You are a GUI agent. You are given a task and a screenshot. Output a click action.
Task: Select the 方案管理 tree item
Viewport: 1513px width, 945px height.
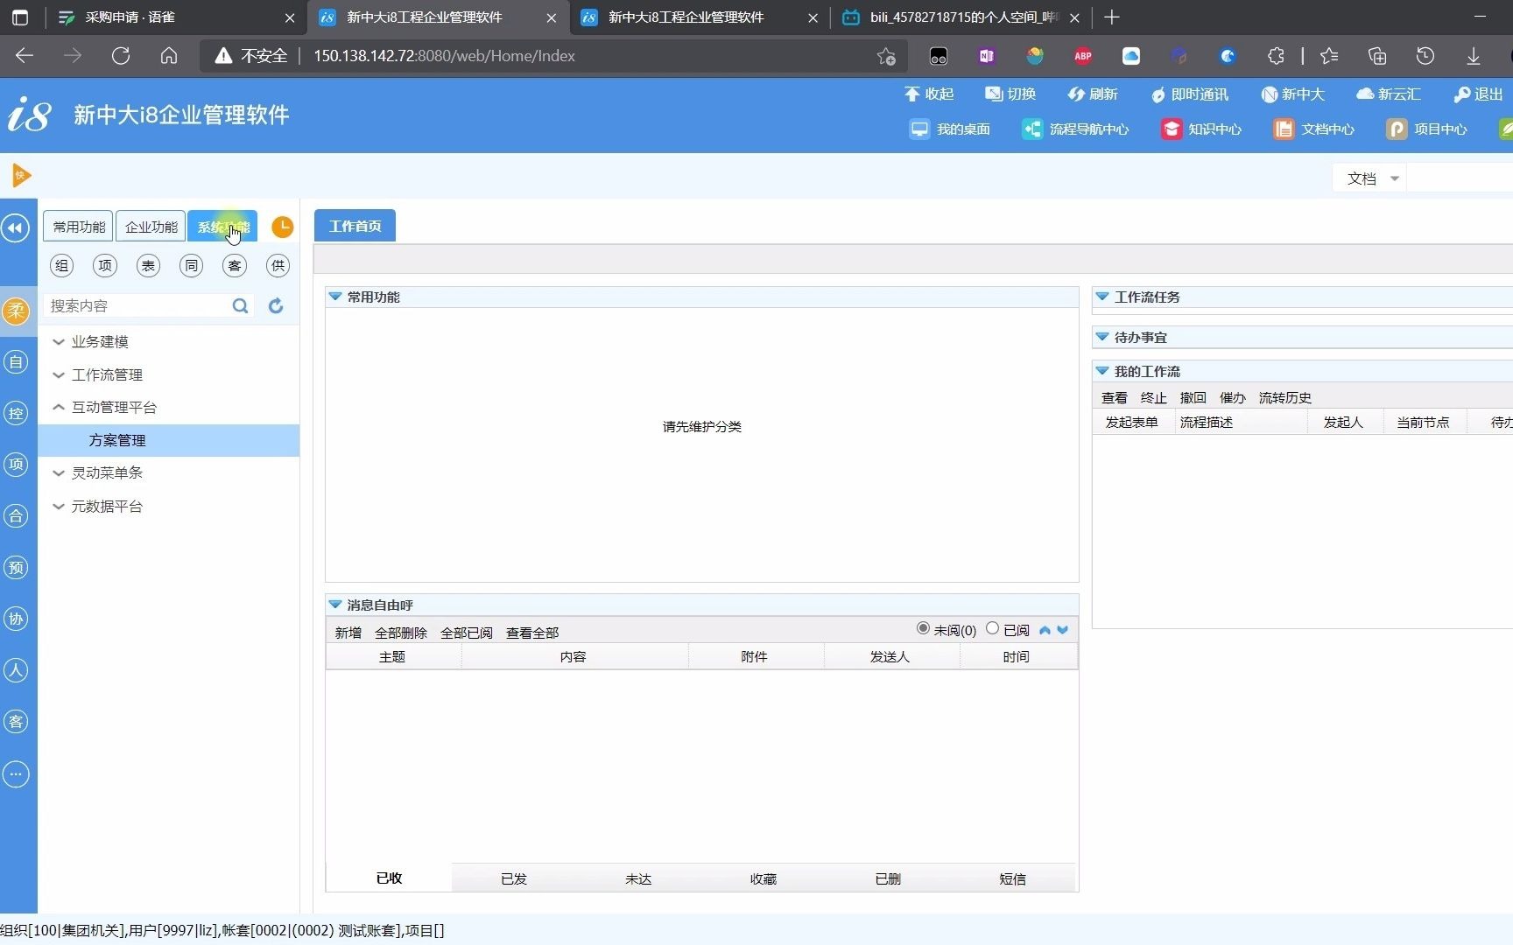(x=169, y=441)
